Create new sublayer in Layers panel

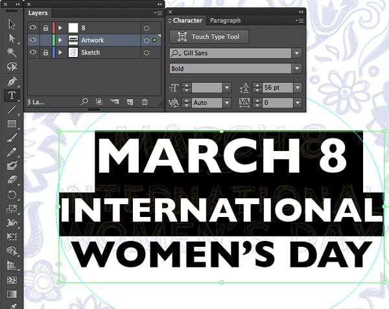(115, 101)
